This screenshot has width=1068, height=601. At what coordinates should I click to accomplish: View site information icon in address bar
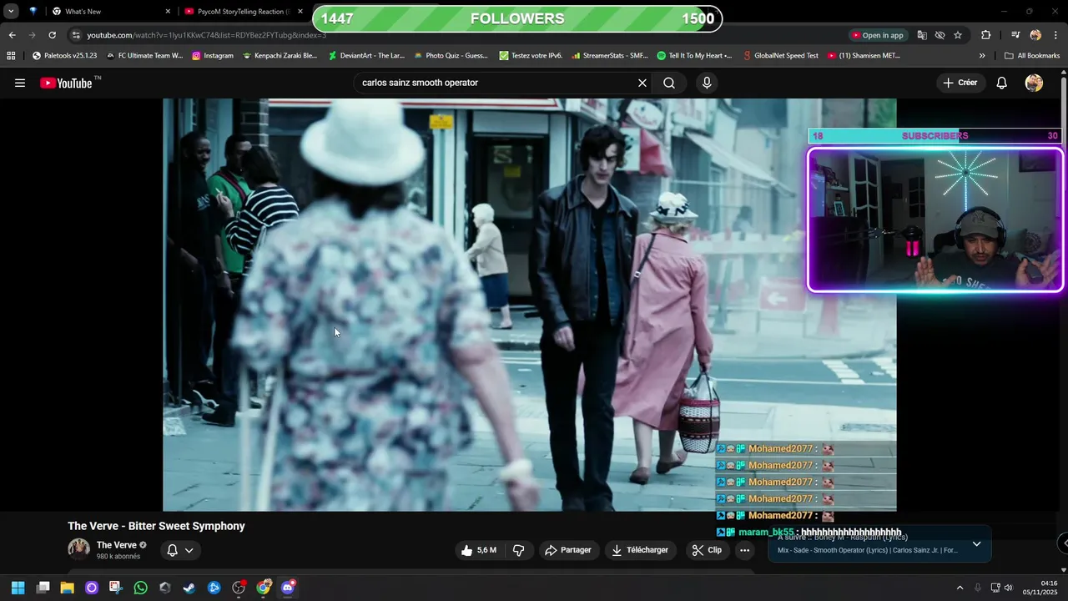76,35
